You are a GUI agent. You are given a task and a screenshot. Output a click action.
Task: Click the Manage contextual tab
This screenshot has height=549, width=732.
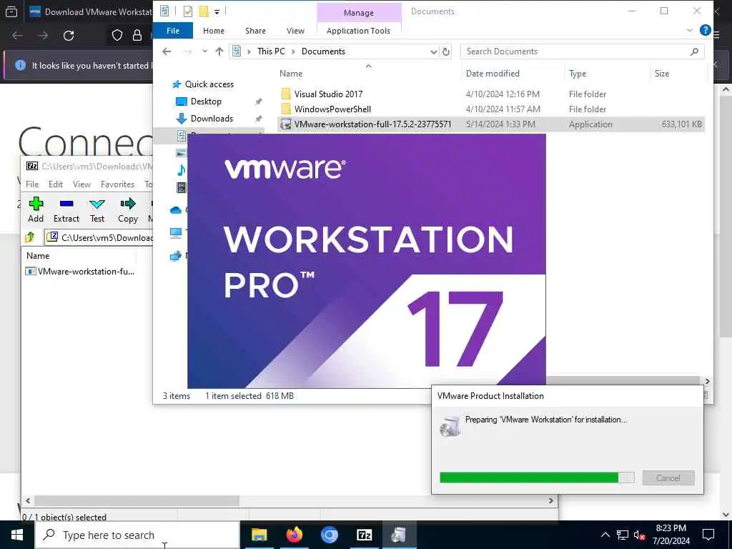[x=359, y=13]
